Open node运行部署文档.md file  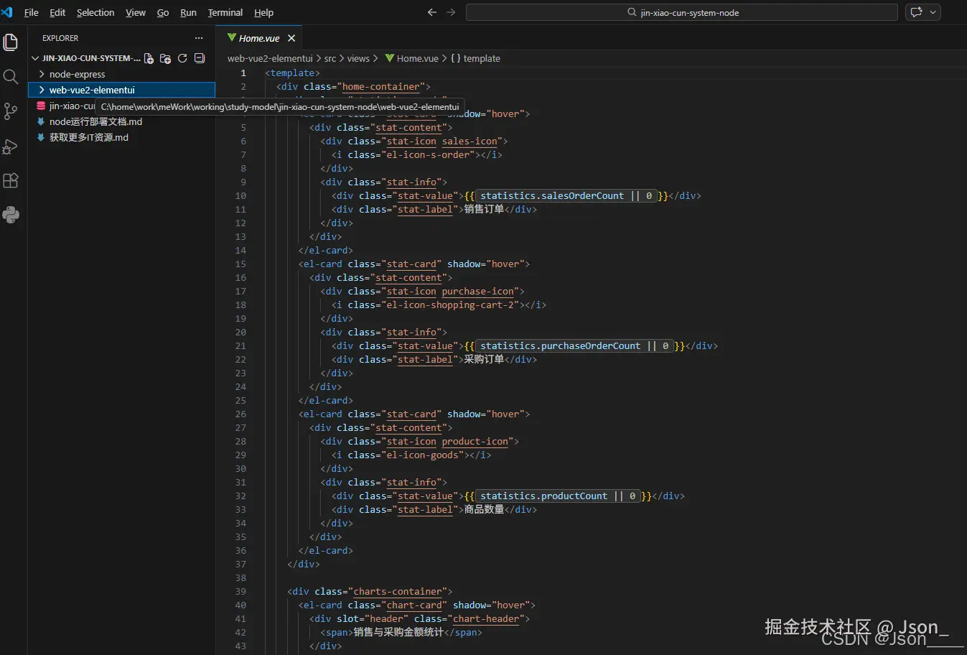[x=95, y=121]
